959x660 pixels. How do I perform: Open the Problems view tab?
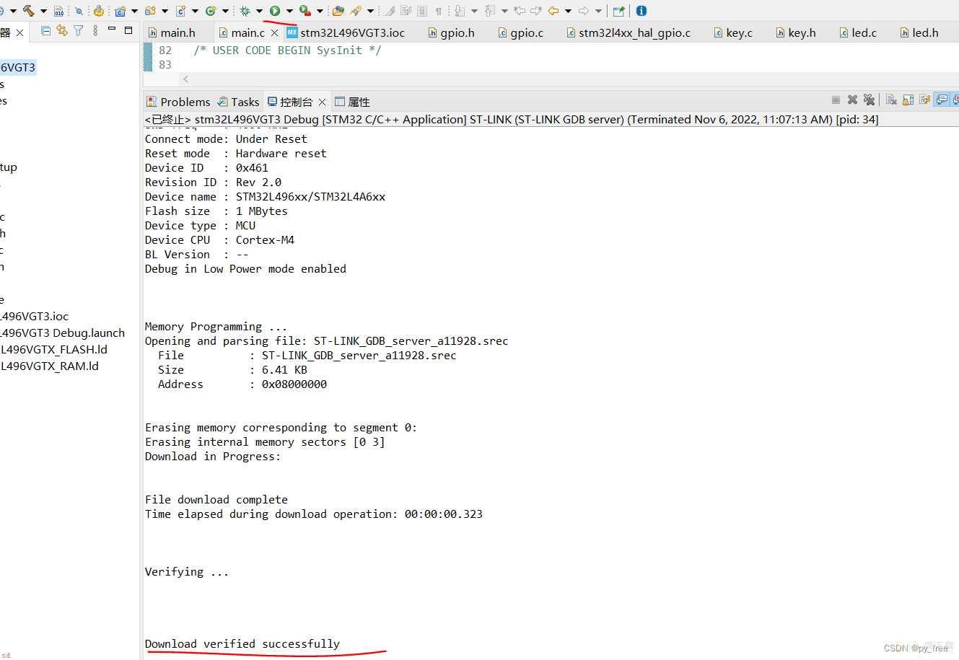tap(178, 102)
